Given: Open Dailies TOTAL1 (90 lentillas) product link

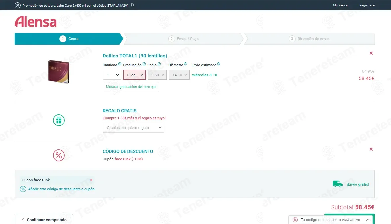Looking at the screenshot, I should tap(135, 56).
